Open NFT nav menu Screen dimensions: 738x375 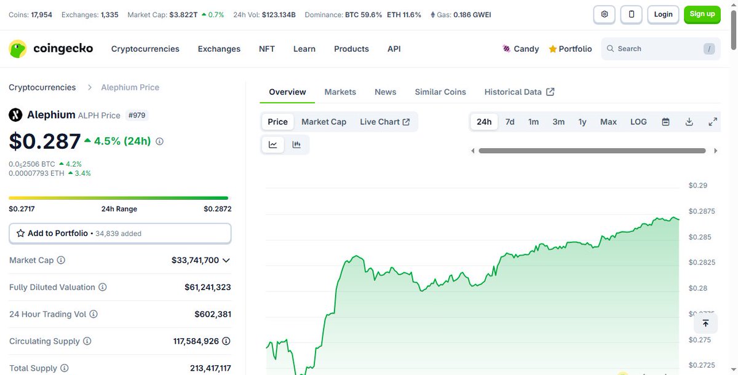[267, 49]
